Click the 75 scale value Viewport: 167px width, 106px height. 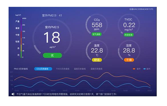click(x=23, y=44)
